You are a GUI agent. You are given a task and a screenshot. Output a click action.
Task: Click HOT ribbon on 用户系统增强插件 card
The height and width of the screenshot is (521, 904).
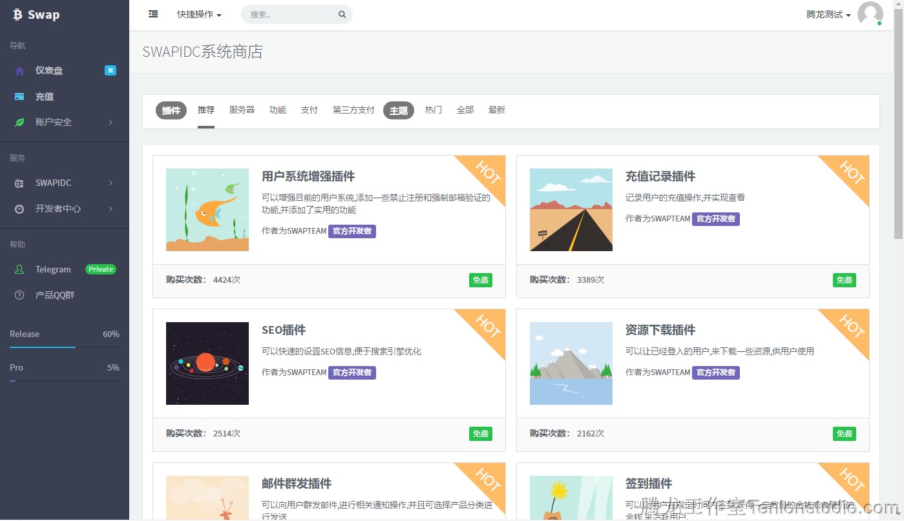click(487, 172)
